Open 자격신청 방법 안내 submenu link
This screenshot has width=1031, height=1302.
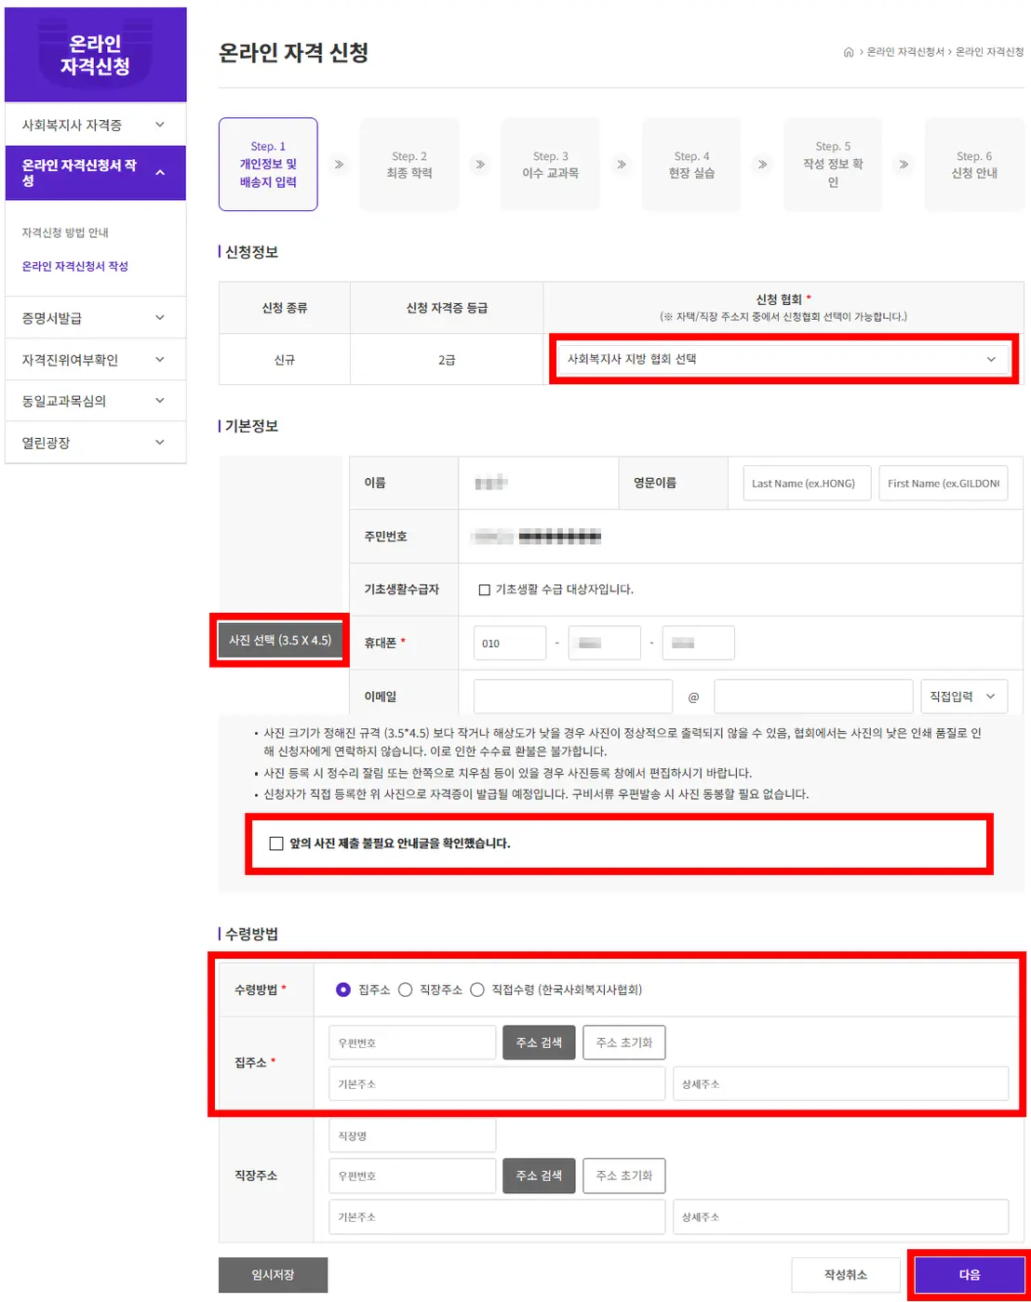65,232
